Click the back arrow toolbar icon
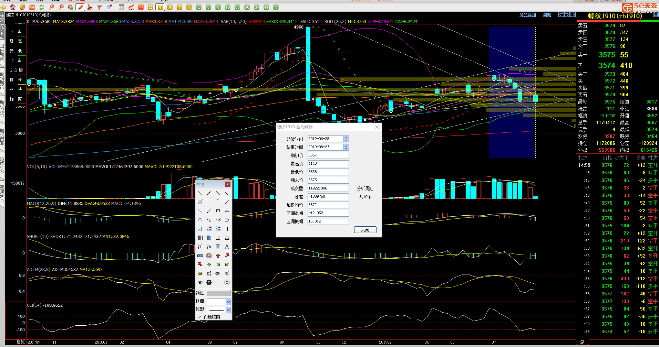This screenshot has width=659, height=347. [3, 7]
